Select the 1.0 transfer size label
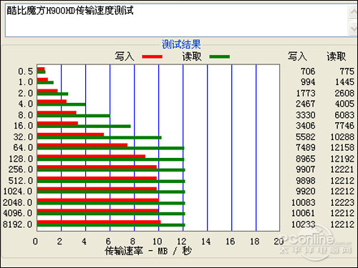358x268 pixels. [26, 82]
